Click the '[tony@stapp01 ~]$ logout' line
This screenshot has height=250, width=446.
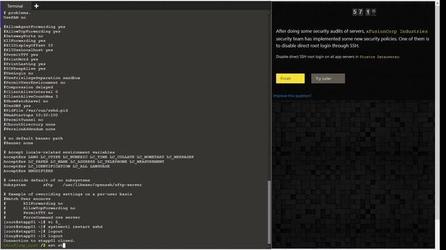click(x=33, y=236)
